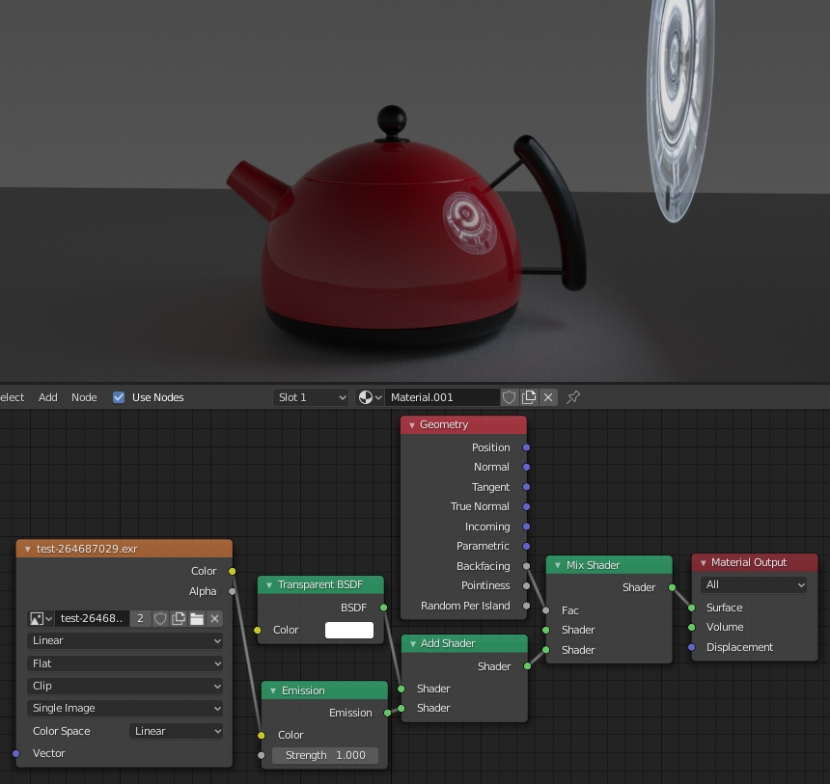Click the Emission Strength input socket

point(261,755)
